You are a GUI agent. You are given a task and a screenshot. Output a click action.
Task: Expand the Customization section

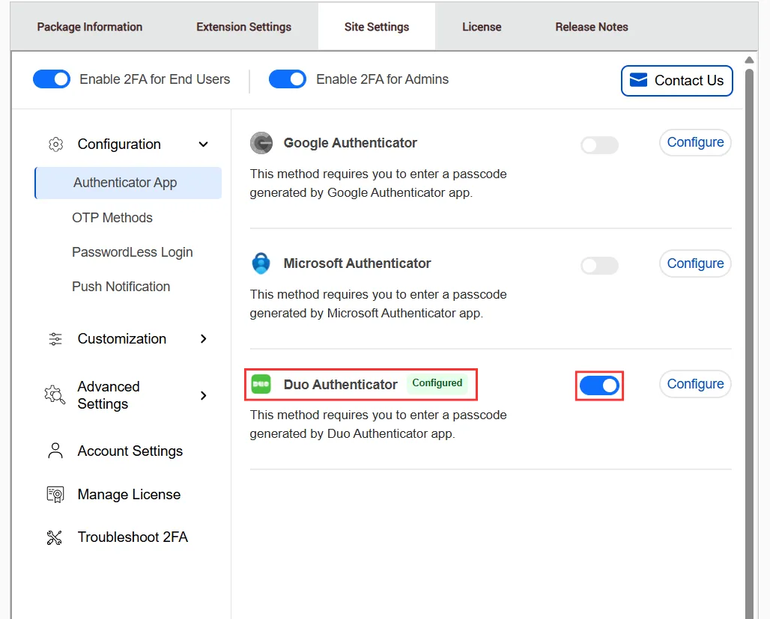[203, 338]
